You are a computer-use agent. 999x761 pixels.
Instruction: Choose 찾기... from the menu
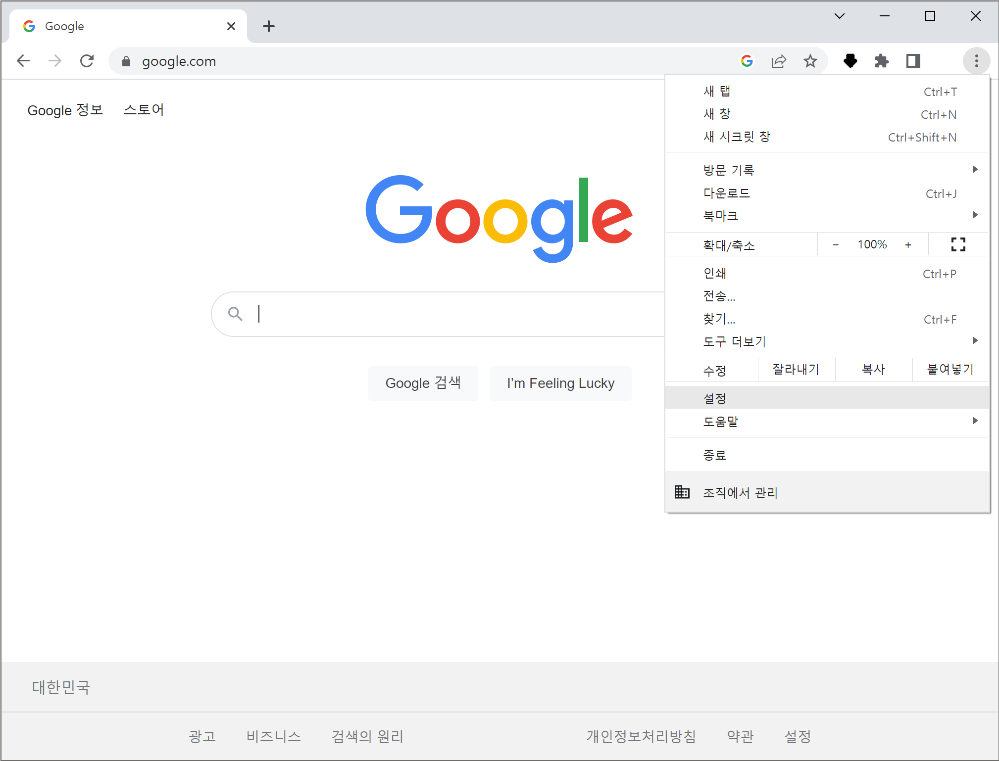[827, 319]
